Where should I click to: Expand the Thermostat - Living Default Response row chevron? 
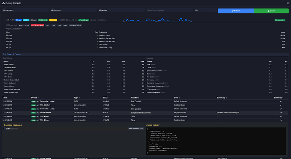[x=281, y=101]
